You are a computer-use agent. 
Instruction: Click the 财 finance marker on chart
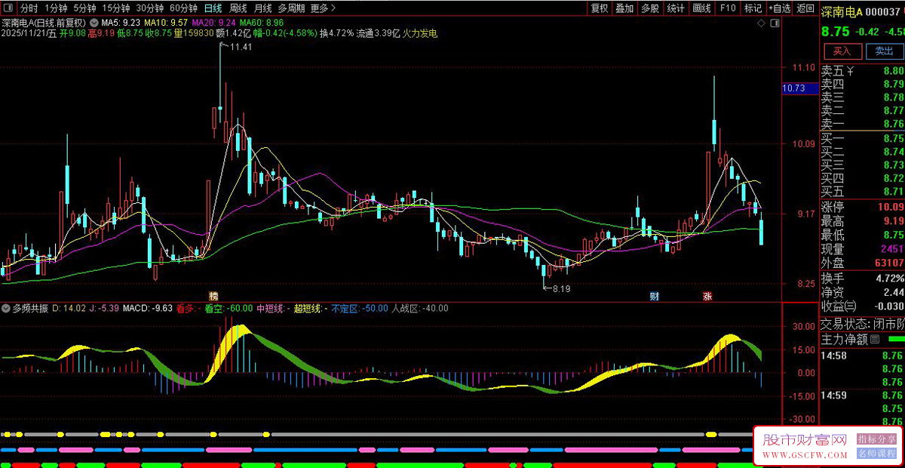click(x=655, y=296)
